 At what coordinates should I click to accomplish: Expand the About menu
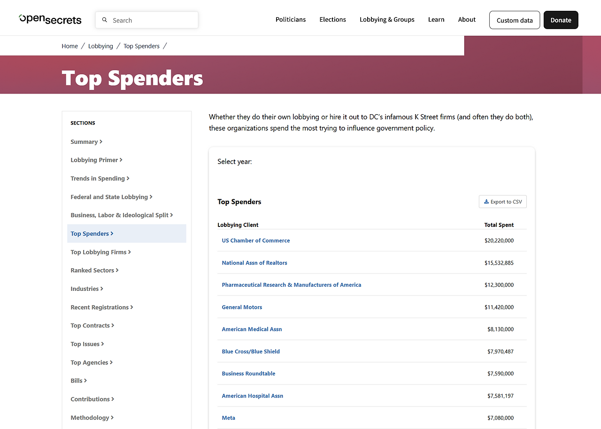[x=467, y=20]
